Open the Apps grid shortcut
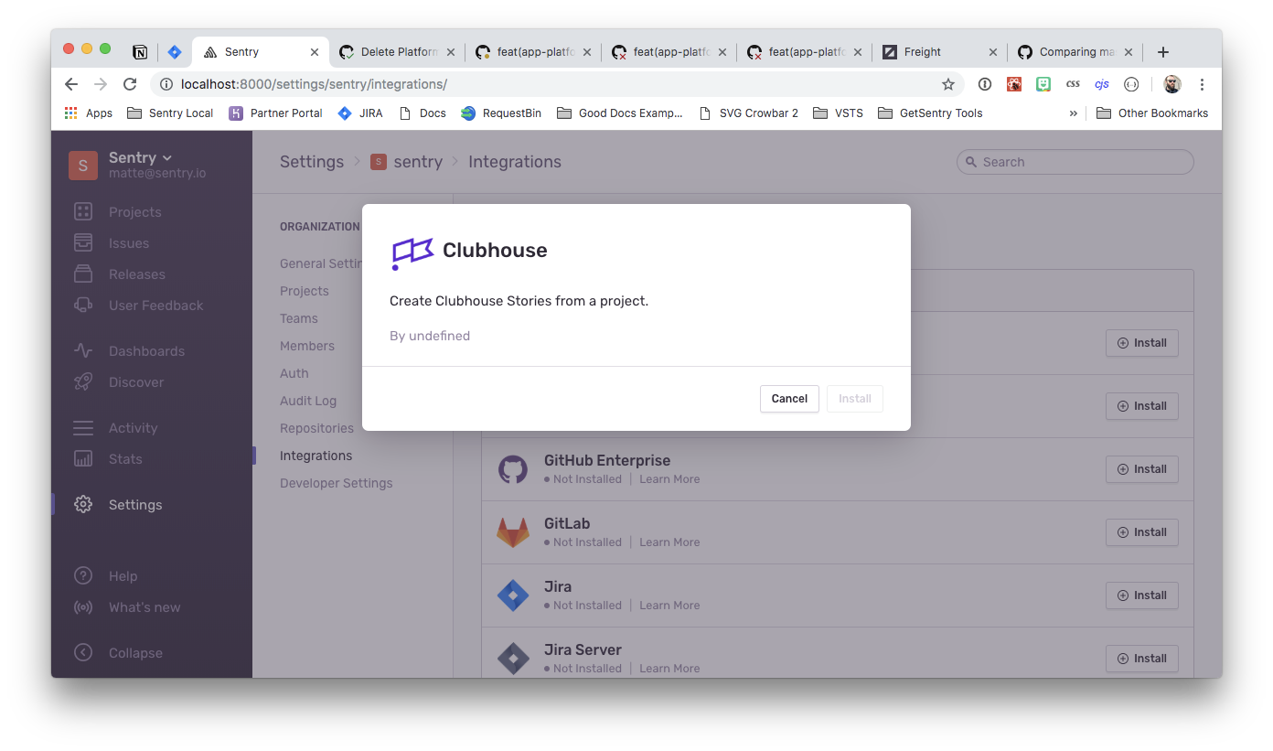 coord(89,113)
